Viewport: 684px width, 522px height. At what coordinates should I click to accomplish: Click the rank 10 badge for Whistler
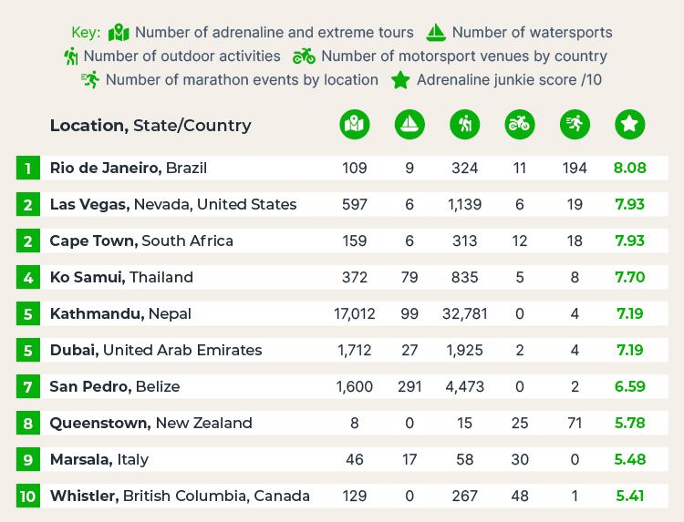pyautogui.click(x=28, y=496)
